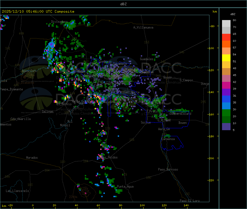247x209 pixels.
Task: Click the -80 tick on the right axis
Action: tap(212, 26)
